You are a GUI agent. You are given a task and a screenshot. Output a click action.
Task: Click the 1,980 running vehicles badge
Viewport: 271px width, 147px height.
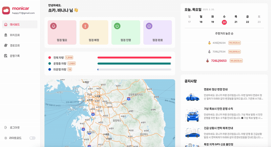coord(71,63)
